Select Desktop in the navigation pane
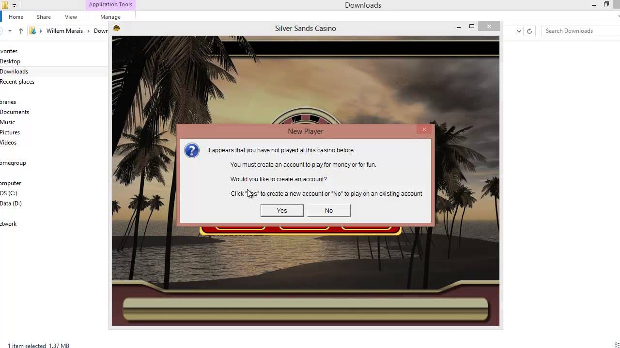The height and width of the screenshot is (348, 620). point(10,61)
